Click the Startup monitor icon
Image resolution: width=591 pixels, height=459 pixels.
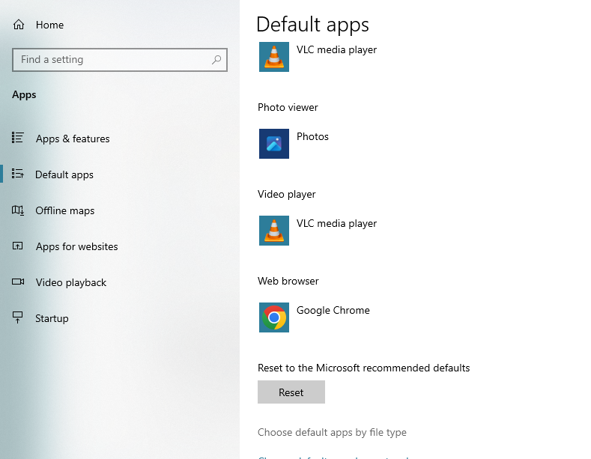pyautogui.click(x=18, y=318)
